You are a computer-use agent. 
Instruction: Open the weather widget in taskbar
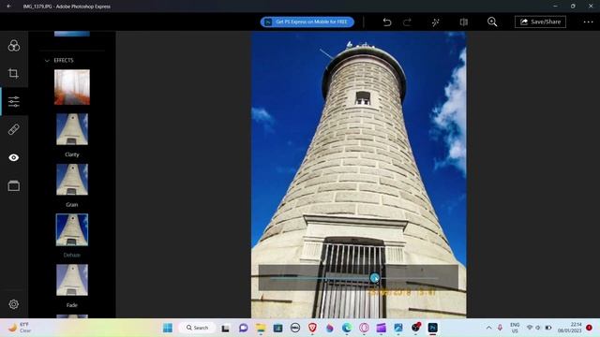pos(20,328)
